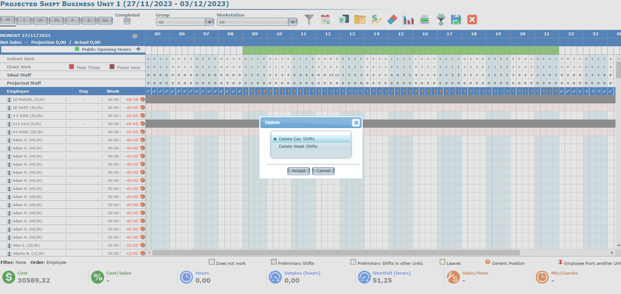Click the Surplus (hours) icon
Screen dimensions: 621x294
(275, 277)
